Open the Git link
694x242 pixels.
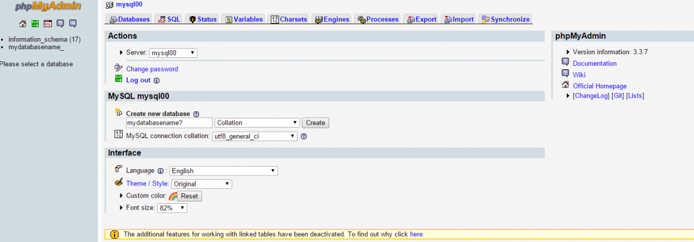618,95
